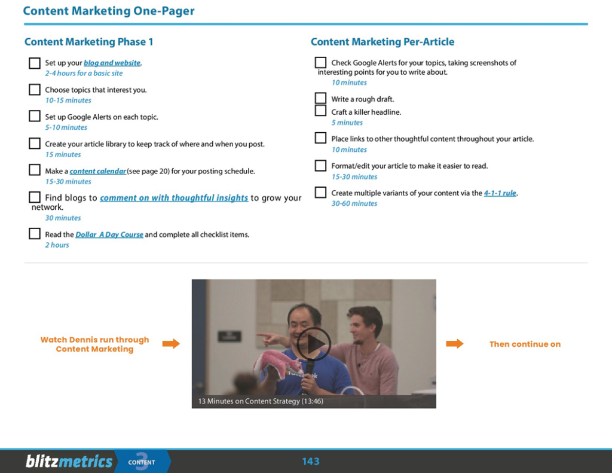Check 'Format/edit your article' checkbox
This screenshot has height=473, width=612.
pos(321,166)
